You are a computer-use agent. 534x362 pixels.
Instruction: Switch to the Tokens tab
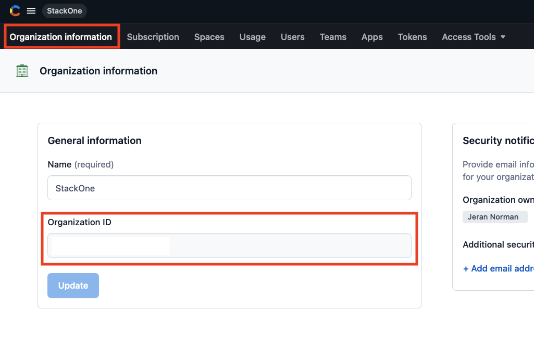(x=412, y=36)
